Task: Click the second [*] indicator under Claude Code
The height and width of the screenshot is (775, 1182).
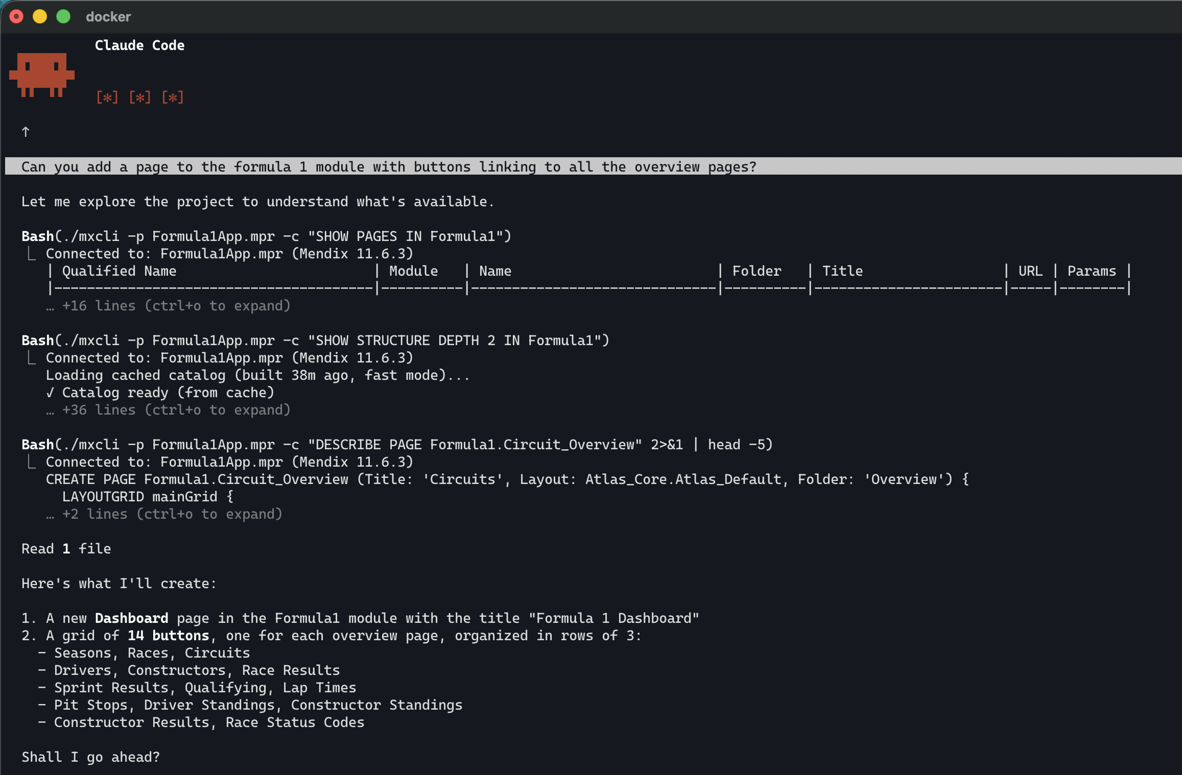Action: pos(140,98)
